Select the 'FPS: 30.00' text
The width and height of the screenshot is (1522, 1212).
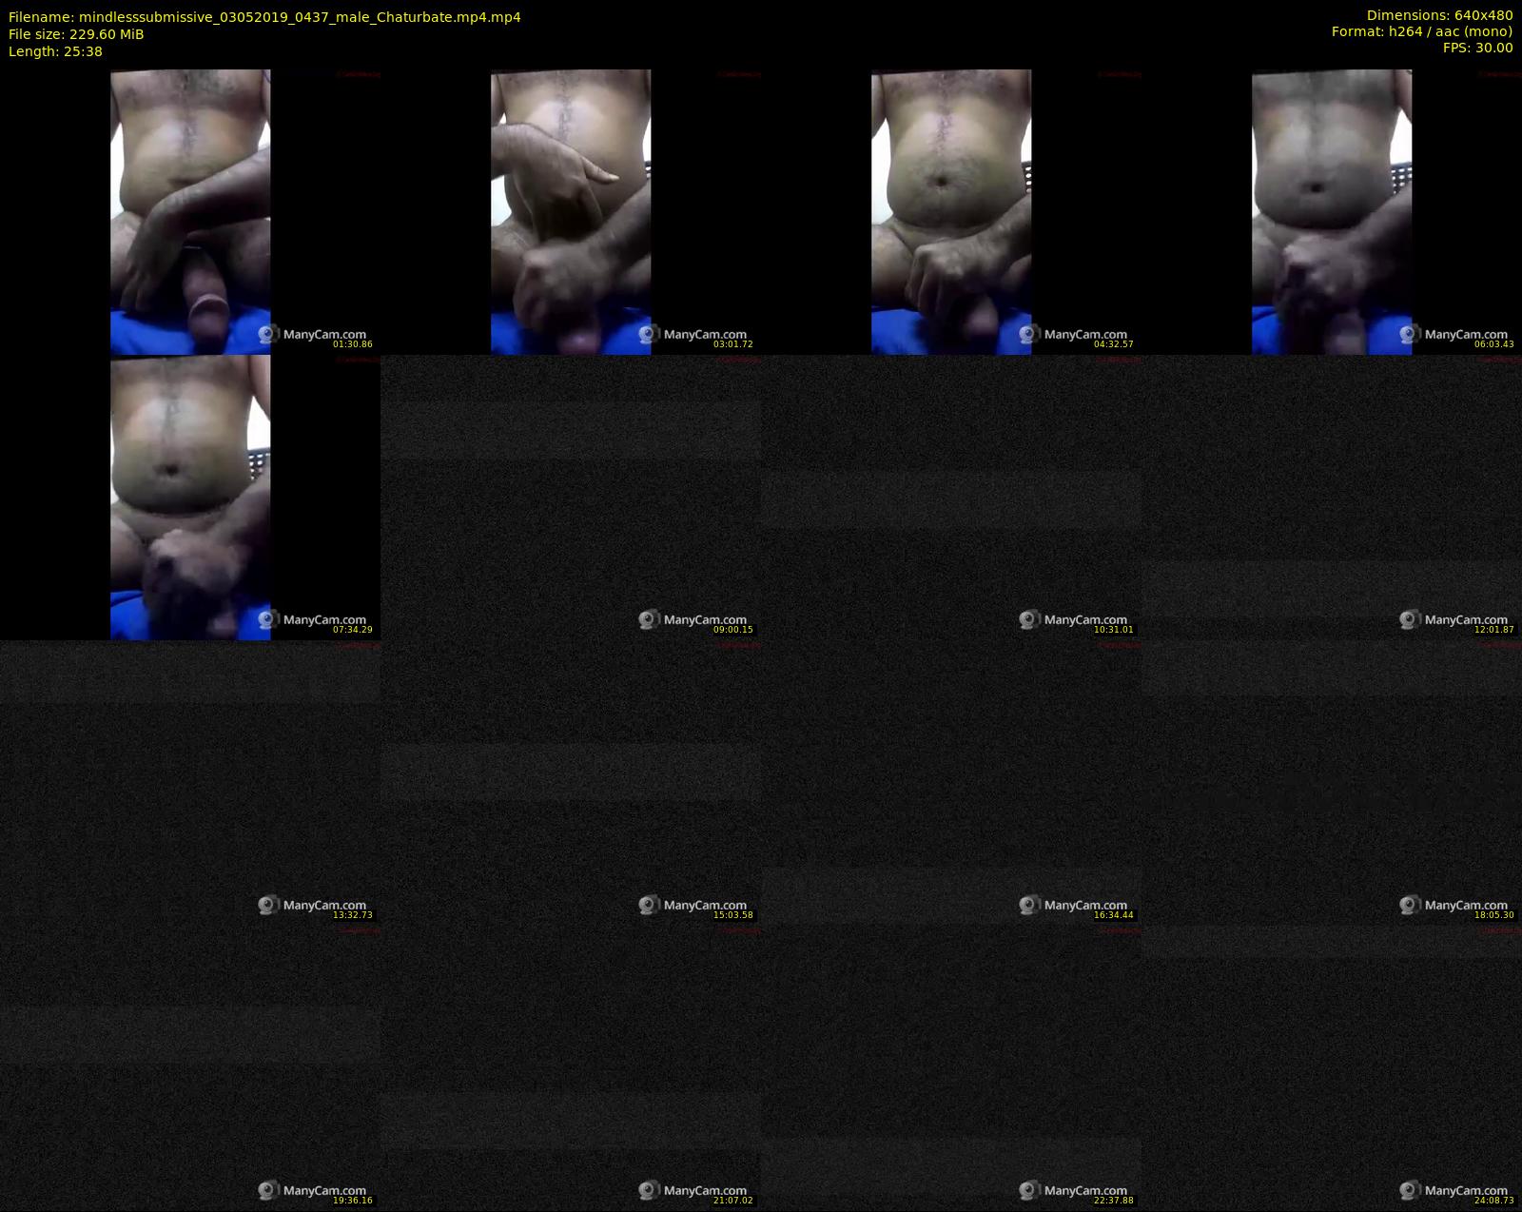tap(1477, 48)
